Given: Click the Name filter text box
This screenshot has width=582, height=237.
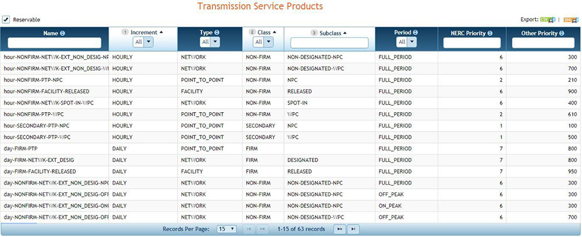Looking at the screenshot, I should click(55, 43).
